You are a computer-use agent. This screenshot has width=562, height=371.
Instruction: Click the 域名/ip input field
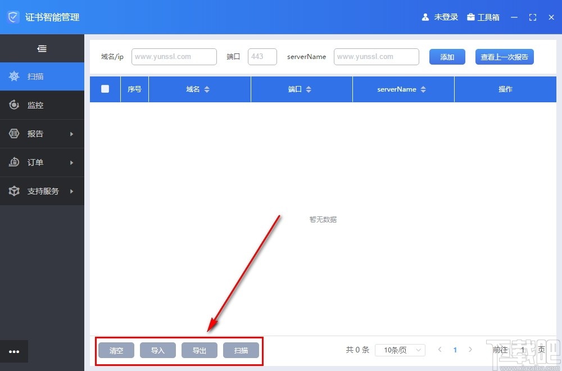(174, 56)
